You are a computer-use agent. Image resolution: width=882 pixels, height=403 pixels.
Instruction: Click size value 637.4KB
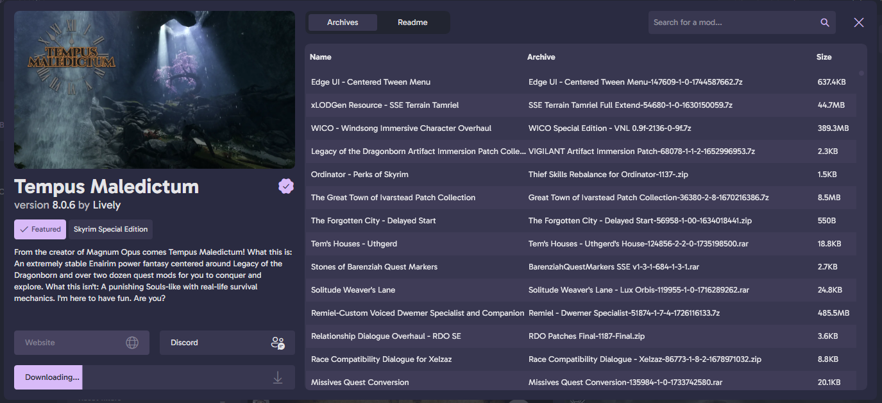point(831,82)
